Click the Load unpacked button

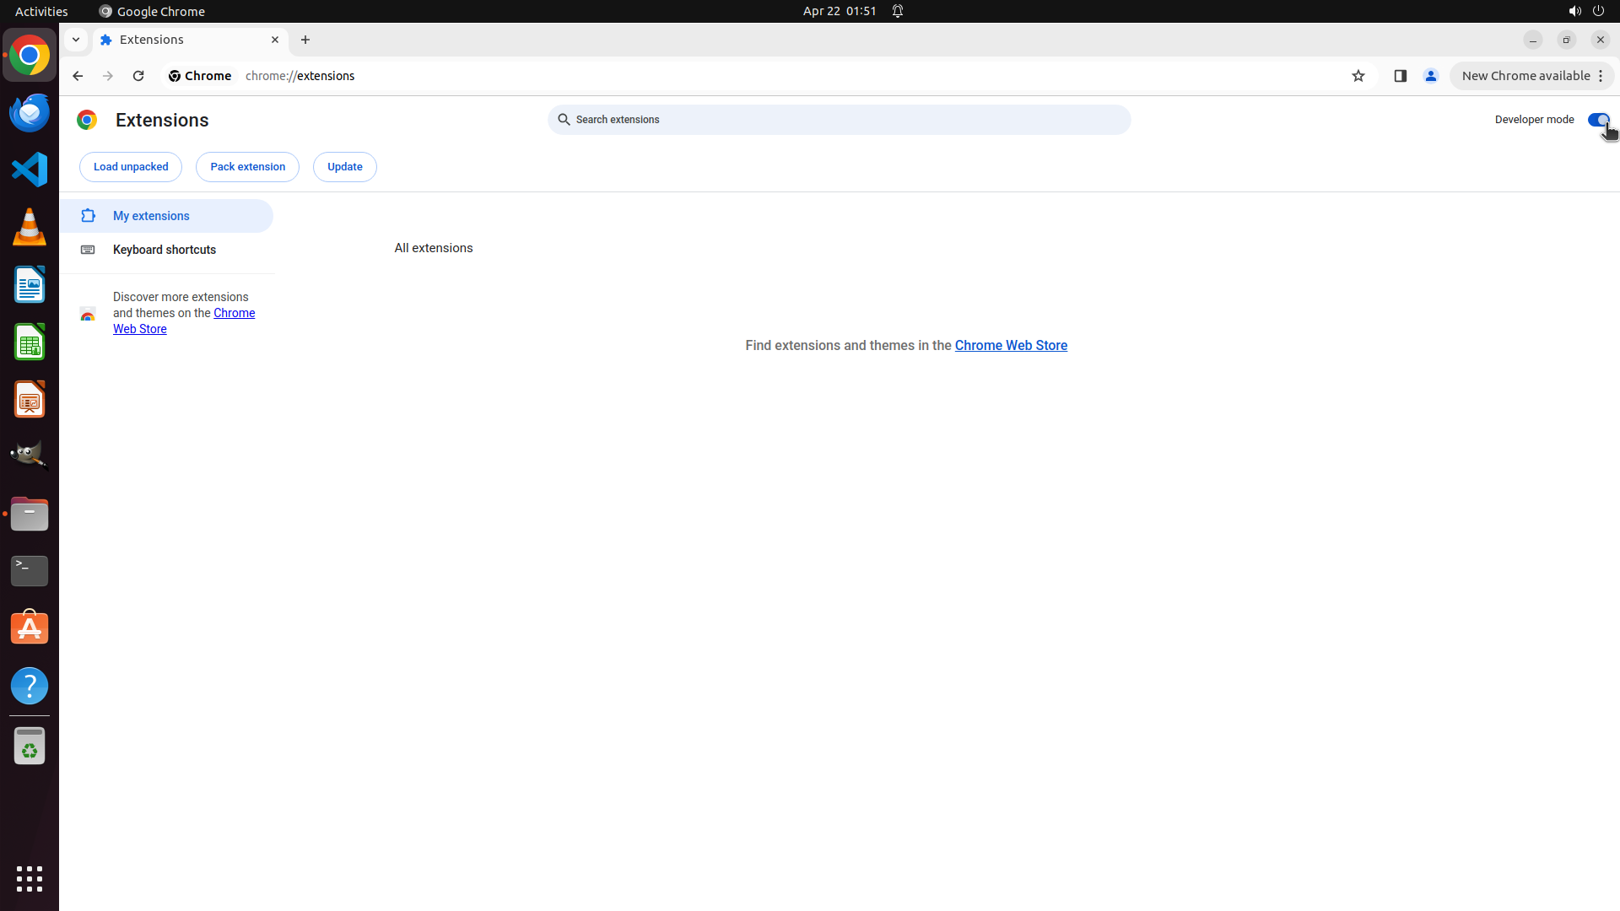[131, 167]
